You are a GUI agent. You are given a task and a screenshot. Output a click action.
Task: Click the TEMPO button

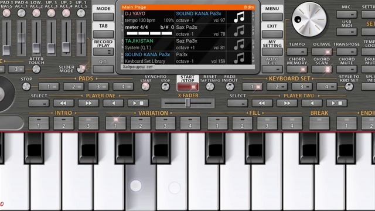coord(297,52)
